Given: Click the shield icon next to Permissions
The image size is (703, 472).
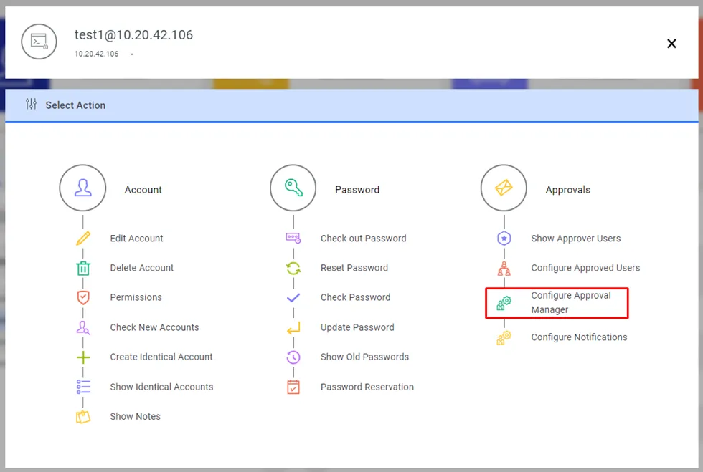Looking at the screenshot, I should (x=83, y=297).
